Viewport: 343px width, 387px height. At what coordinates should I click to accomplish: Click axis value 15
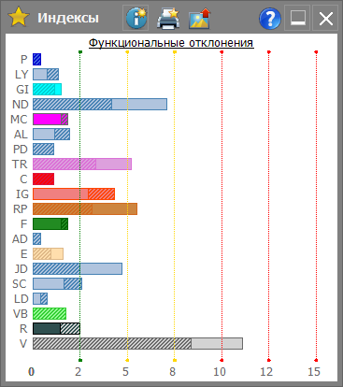point(314,372)
